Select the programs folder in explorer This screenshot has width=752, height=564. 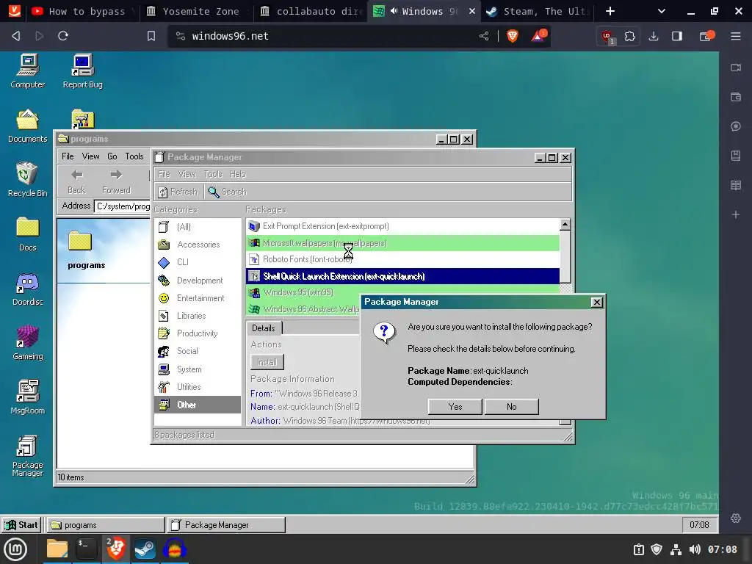86,250
